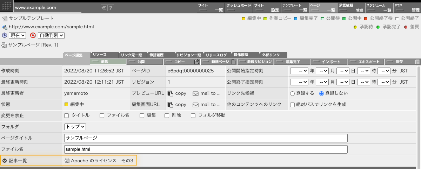Click the page icon on the 新規ページ button

pos(233,62)
